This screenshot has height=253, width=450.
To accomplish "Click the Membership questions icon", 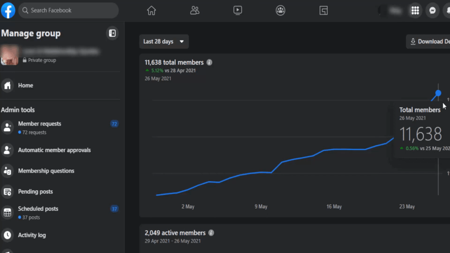I will pos(7,171).
